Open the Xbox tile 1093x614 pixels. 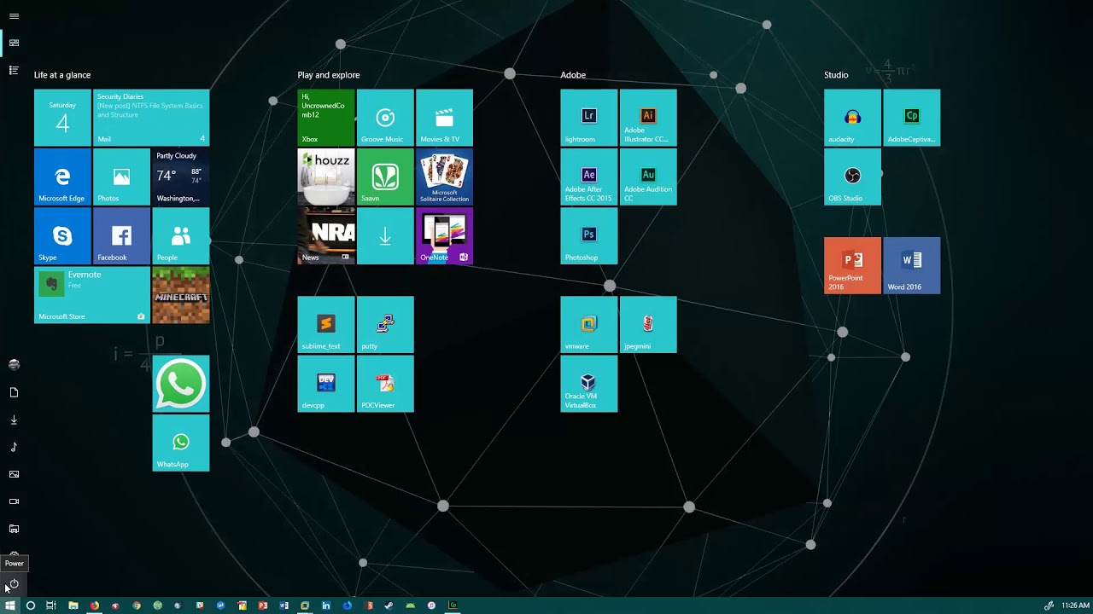pyautogui.click(x=325, y=118)
